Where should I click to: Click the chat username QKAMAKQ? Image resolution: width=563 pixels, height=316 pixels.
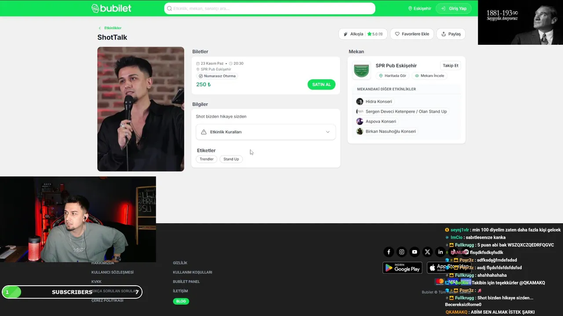pyautogui.click(x=457, y=312)
